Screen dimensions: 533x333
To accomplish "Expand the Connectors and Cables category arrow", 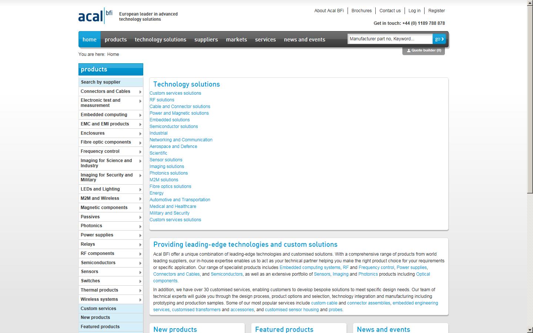I will [140, 91].
